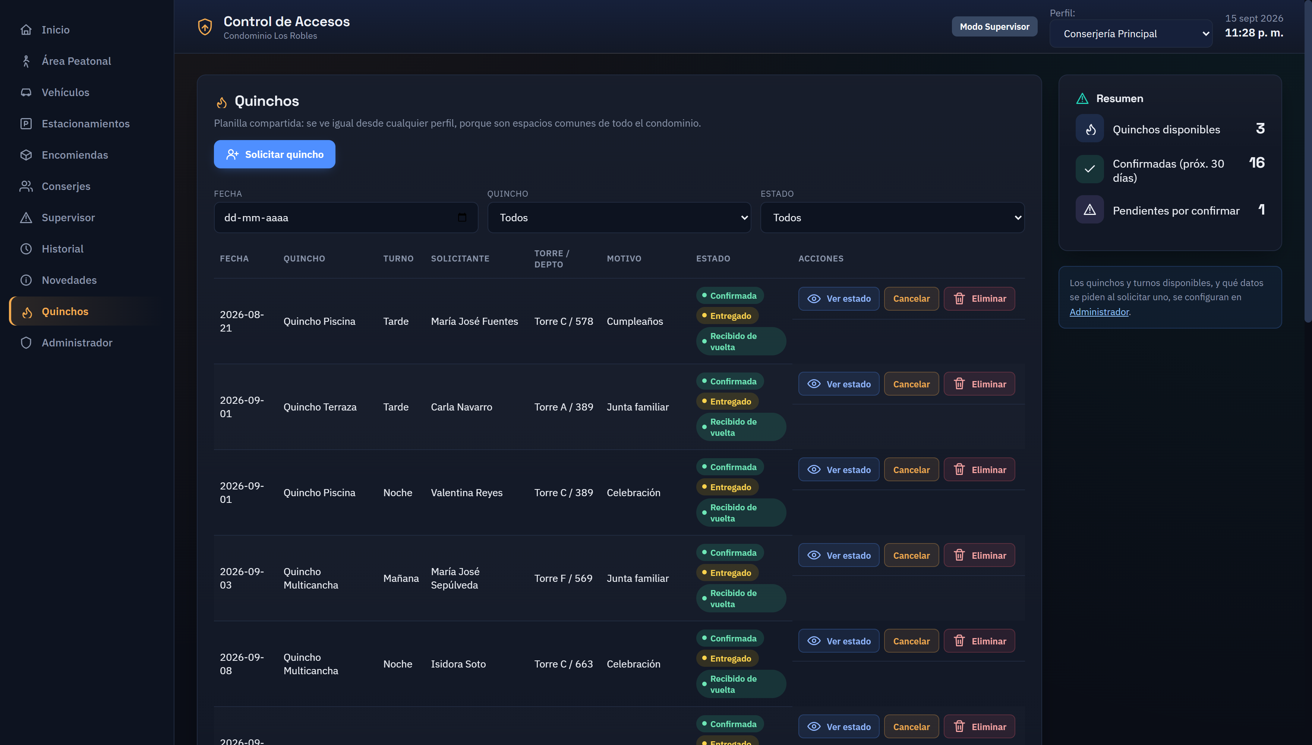Viewport: 1312px width, 745px height.
Task: Click the Conserjes people icon
Action: pos(26,186)
